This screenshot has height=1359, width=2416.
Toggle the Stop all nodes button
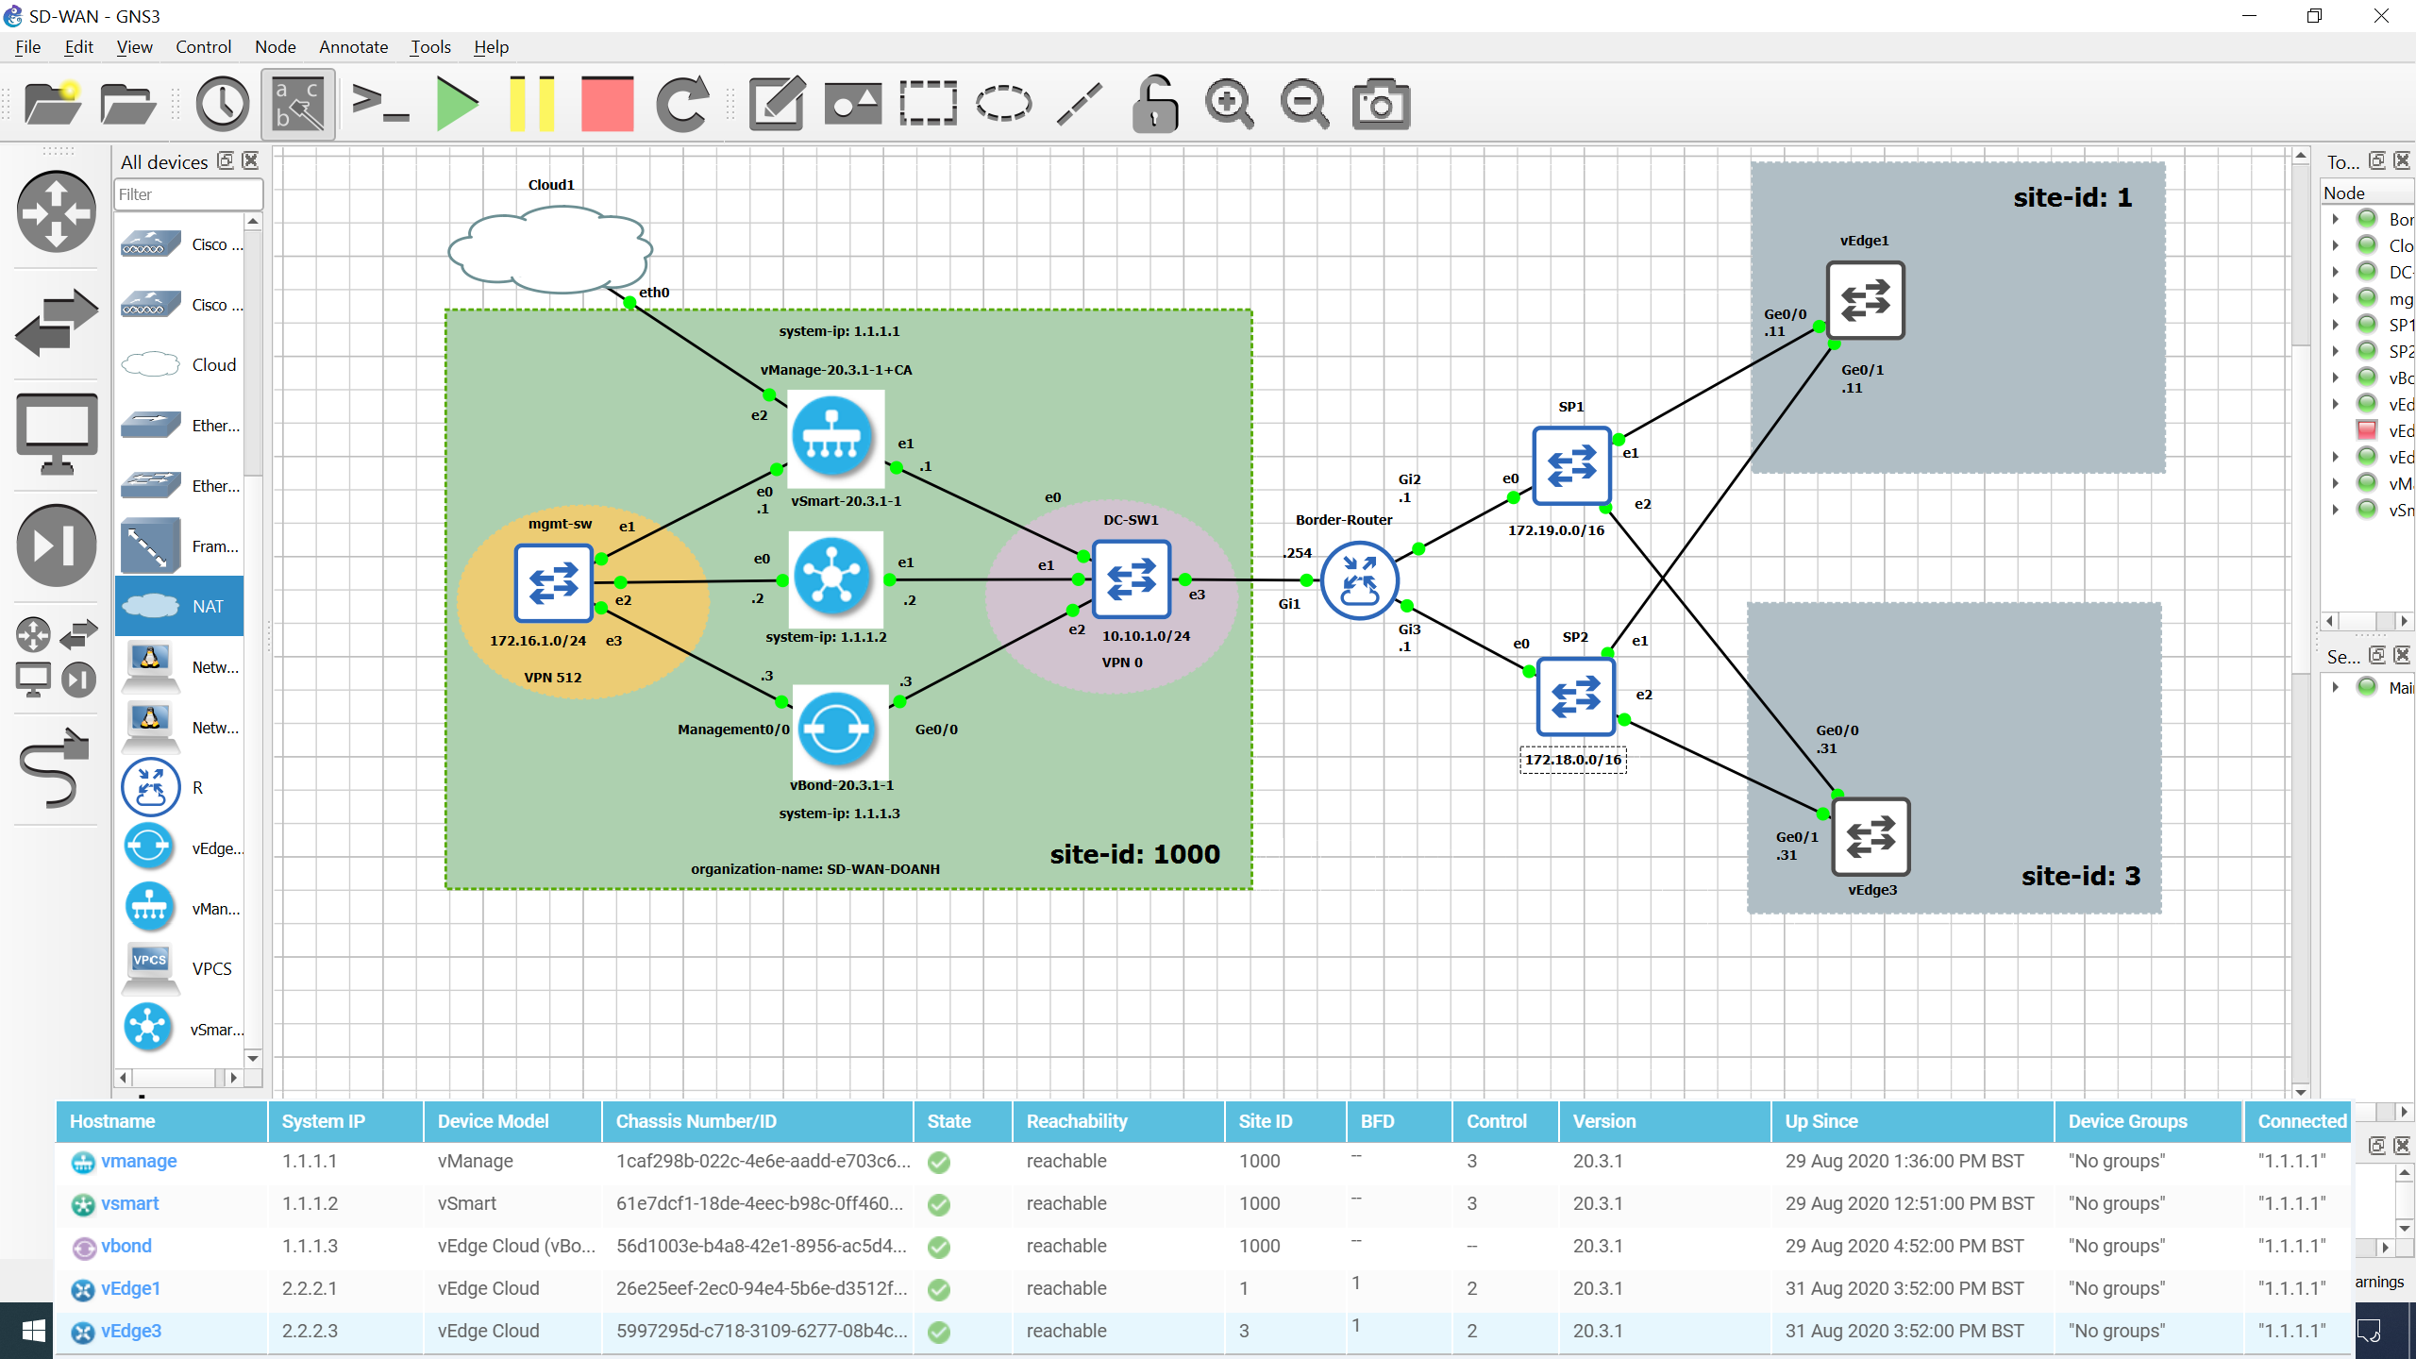(x=604, y=105)
